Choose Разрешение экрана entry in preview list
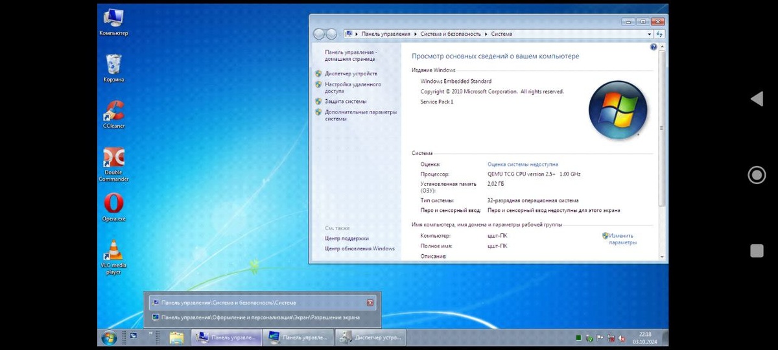 (x=262, y=318)
